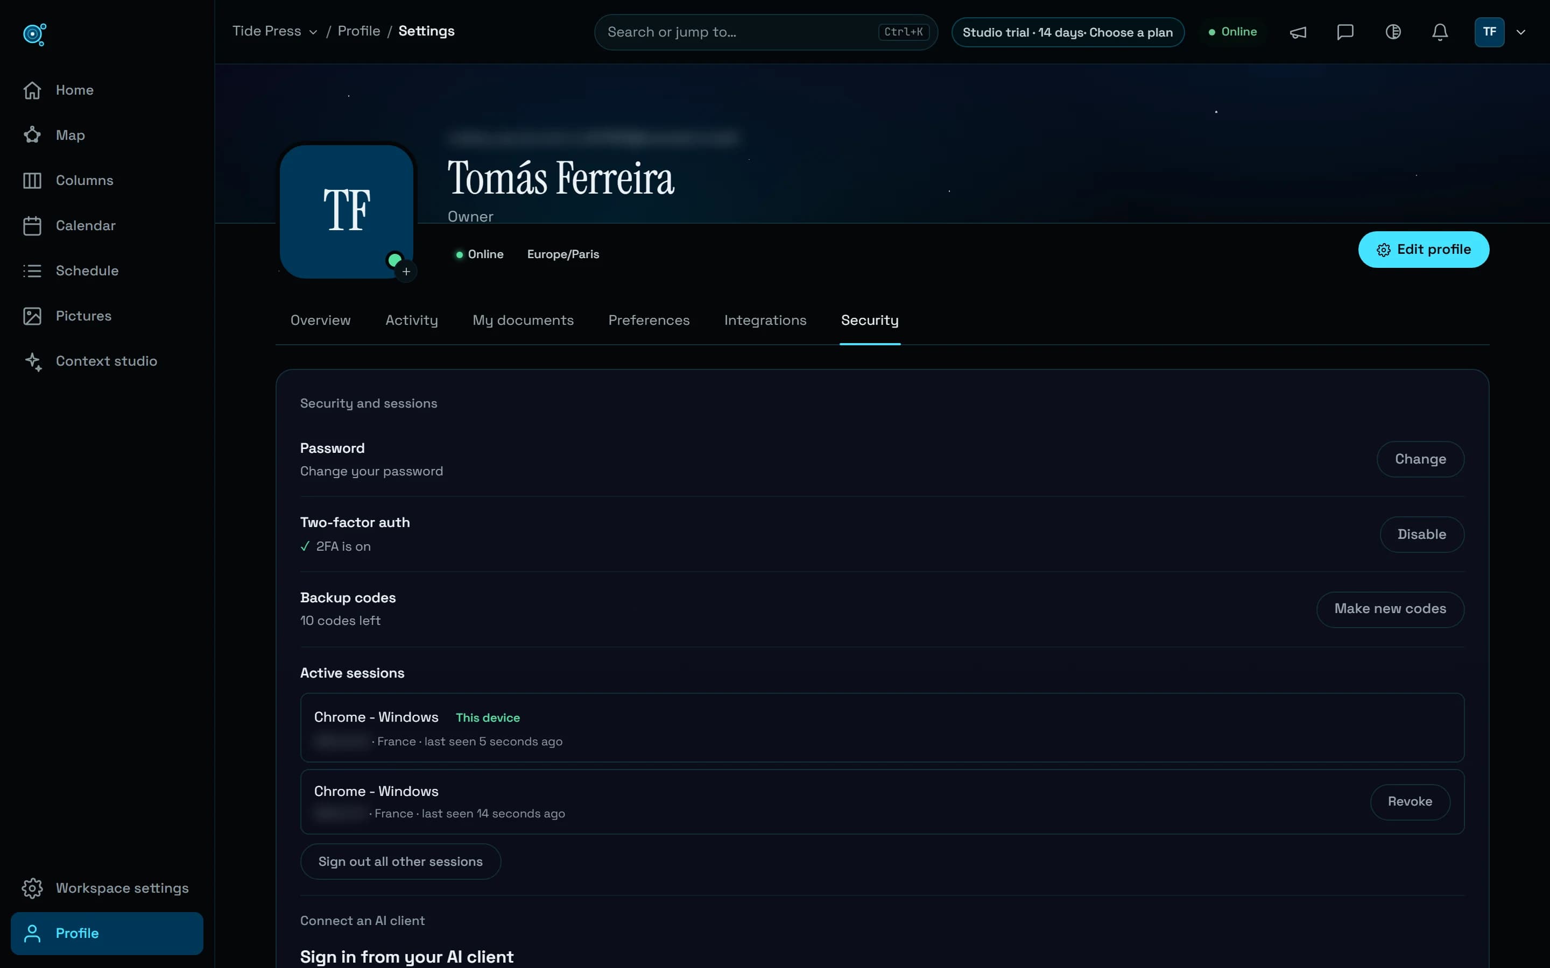Open Workspace settings gear item

tap(107, 888)
